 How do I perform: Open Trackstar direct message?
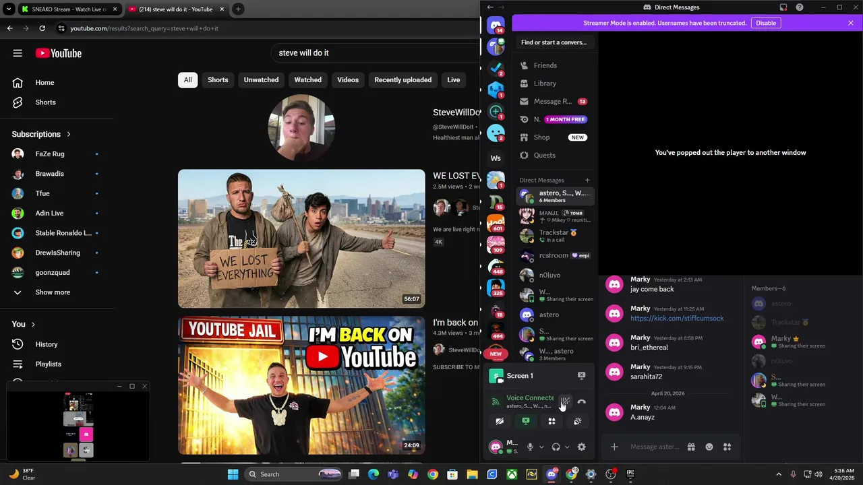(x=555, y=236)
